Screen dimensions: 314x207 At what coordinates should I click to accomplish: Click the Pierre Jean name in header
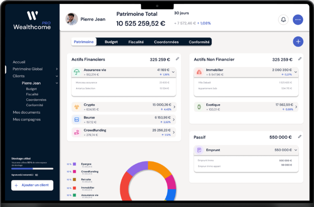tap(93, 19)
